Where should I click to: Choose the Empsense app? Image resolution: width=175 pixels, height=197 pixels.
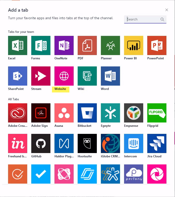click(x=134, y=113)
